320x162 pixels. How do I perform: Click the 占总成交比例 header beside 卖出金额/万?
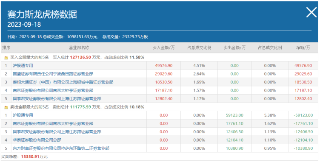point(270,48)
